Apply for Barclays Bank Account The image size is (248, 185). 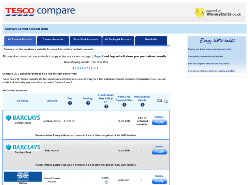159,152
